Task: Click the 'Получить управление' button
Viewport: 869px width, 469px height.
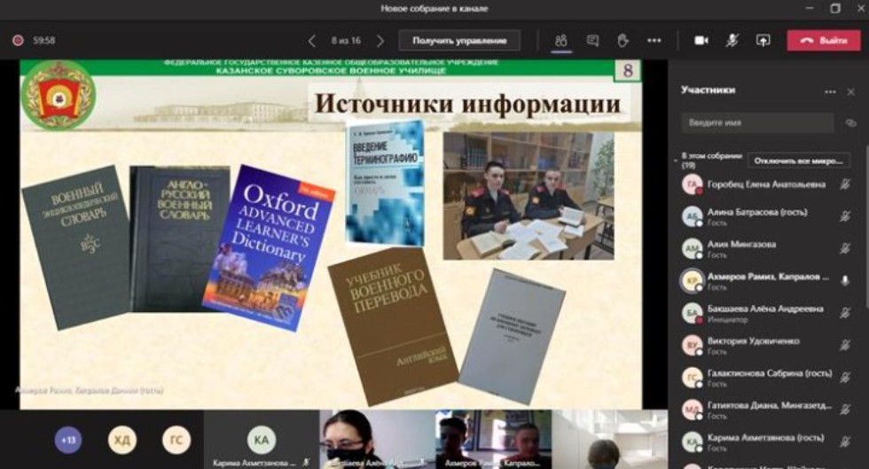Action: (459, 41)
